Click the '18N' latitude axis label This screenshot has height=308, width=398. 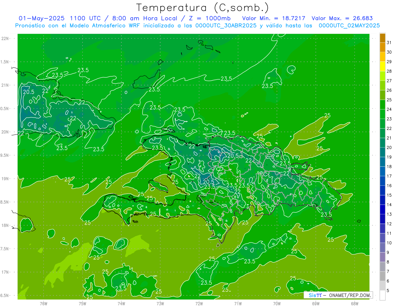pyautogui.click(x=5, y=225)
